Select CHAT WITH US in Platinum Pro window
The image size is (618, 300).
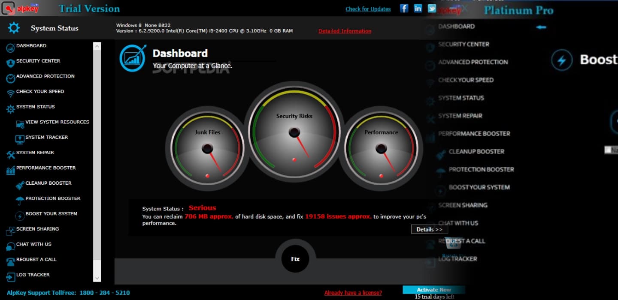coord(458,223)
